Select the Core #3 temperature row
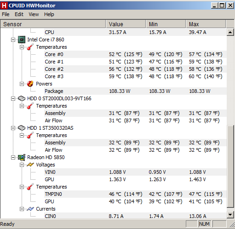This screenshot has width=235, height=229. pyautogui.click(x=135, y=76)
